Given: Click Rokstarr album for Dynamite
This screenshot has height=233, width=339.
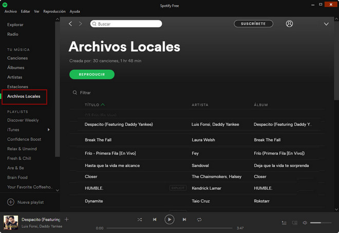Looking at the screenshot, I should (261, 201).
